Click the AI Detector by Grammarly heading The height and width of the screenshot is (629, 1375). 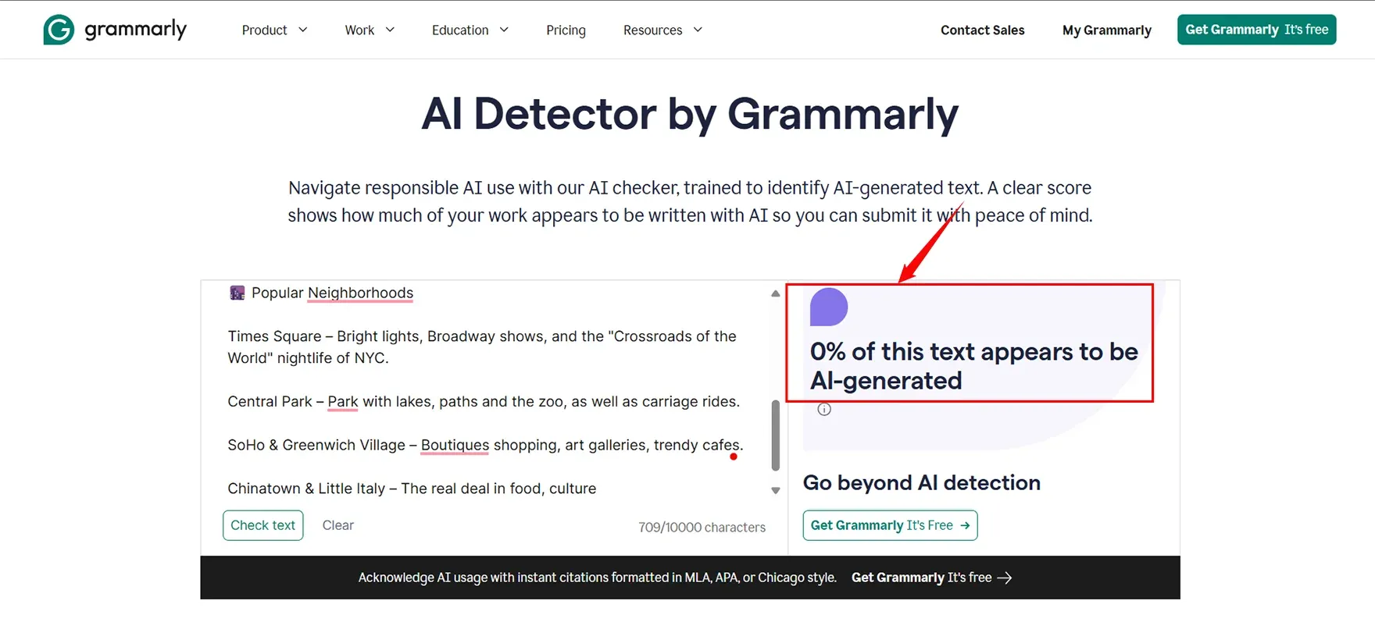point(690,114)
